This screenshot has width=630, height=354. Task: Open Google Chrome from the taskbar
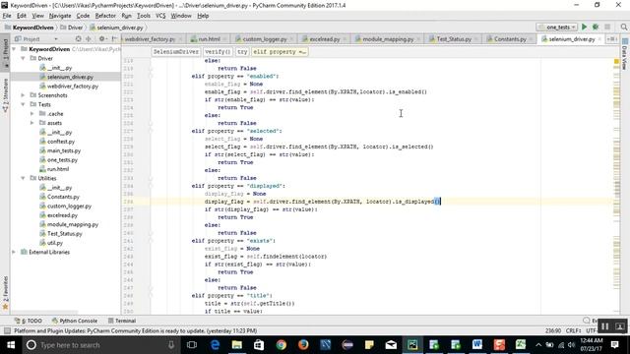tap(282, 345)
